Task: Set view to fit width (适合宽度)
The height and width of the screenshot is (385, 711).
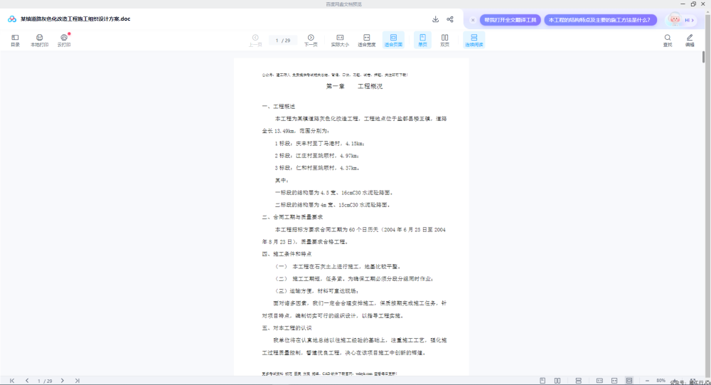Action: (366, 40)
